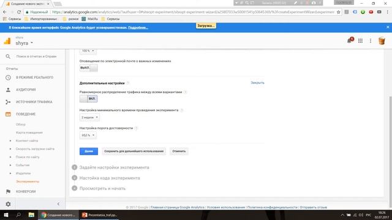This screenshot has width=392, height=220.
Task: Click the Conversions flag icon
Action: [8, 191]
